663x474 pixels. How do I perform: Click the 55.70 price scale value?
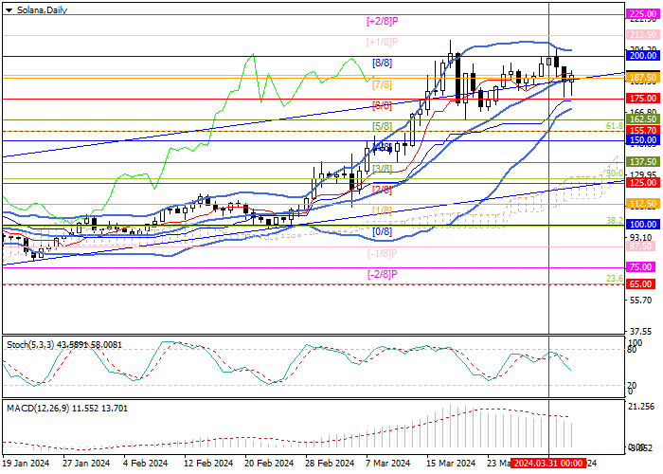tap(640, 301)
